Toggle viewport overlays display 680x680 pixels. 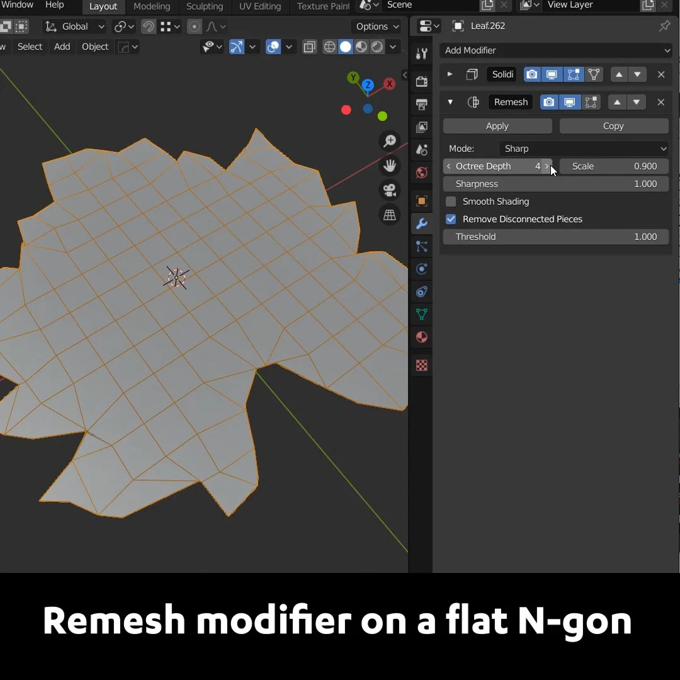pyautogui.click(x=273, y=47)
